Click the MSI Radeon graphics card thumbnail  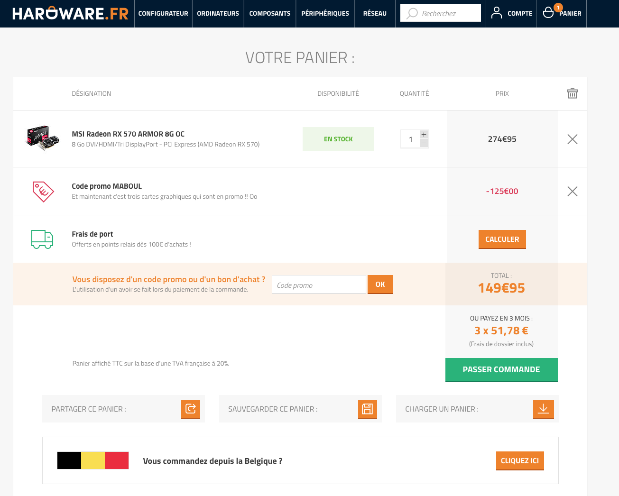click(x=43, y=138)
